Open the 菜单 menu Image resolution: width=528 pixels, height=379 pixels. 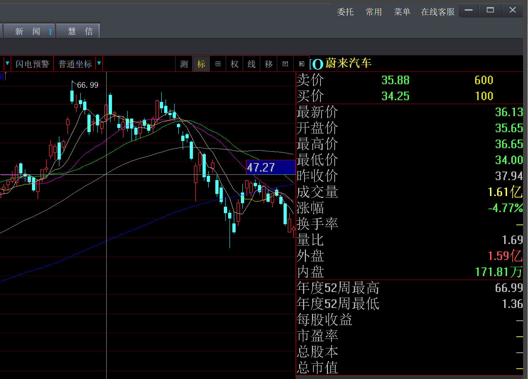point(402,12)
